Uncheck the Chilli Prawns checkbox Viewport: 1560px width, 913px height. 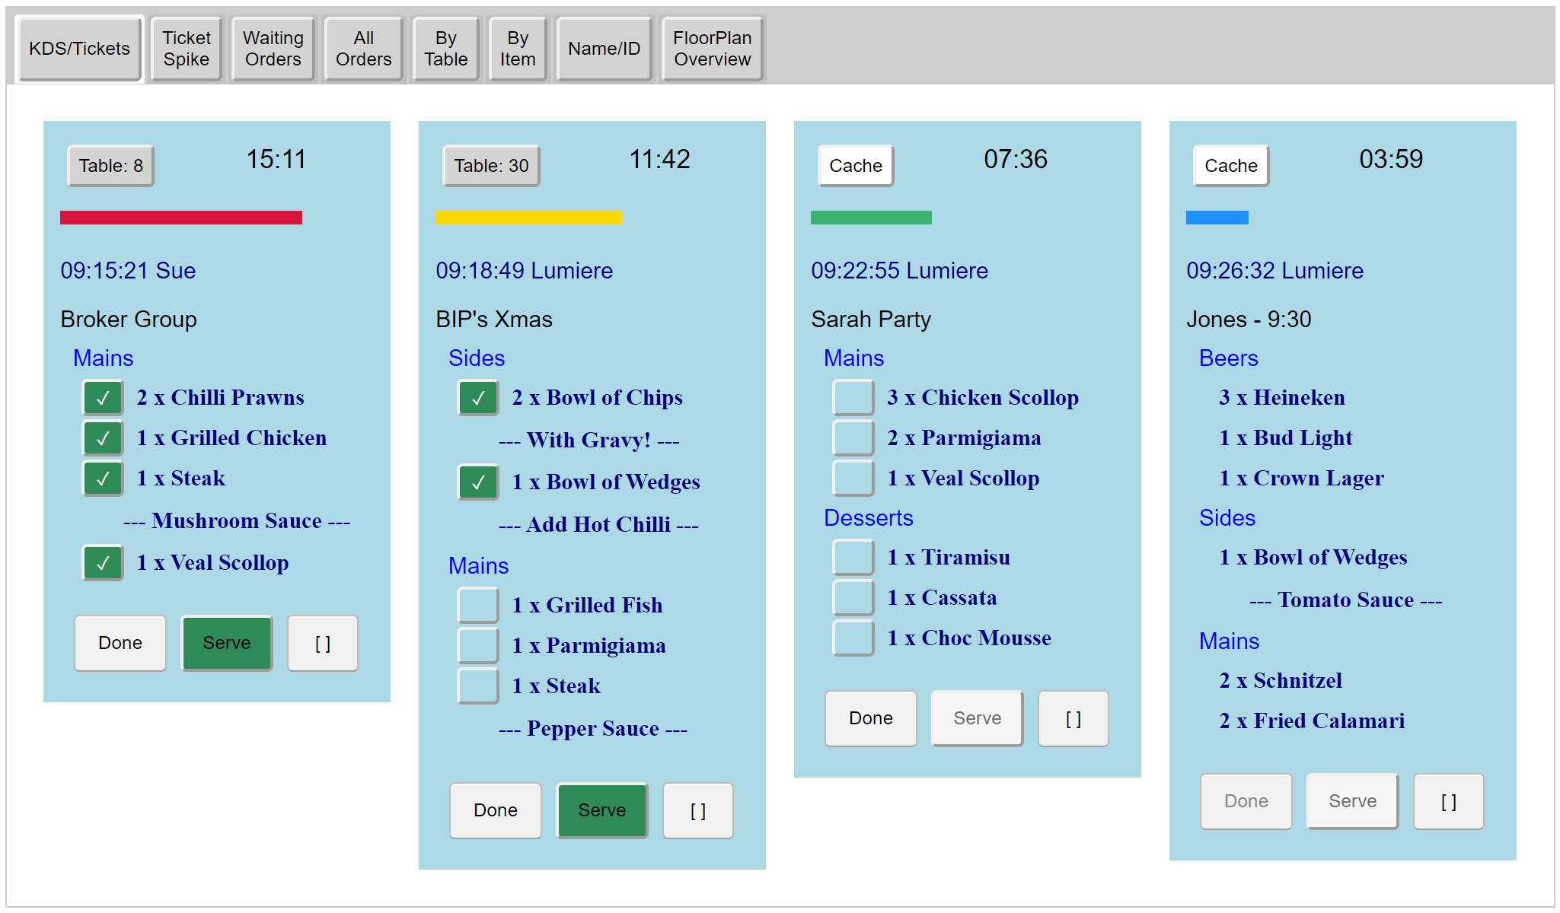[x=103, y=398]
